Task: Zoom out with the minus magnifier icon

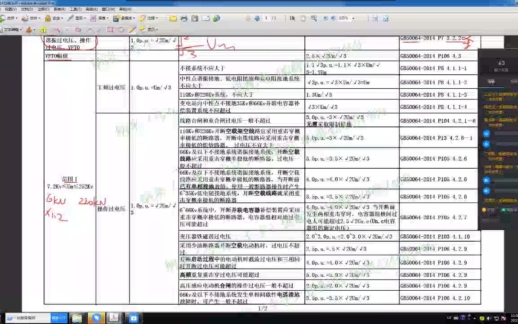Action: tap(326, 18)
